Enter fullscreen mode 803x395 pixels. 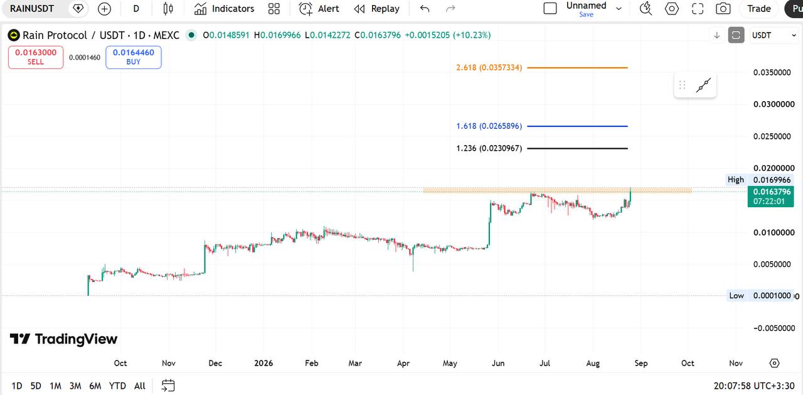(x=698, y=9)
